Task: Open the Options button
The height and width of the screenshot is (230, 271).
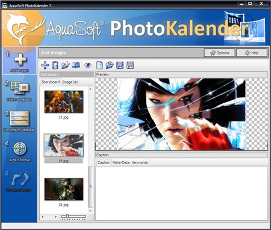Action: coord(219,53)
